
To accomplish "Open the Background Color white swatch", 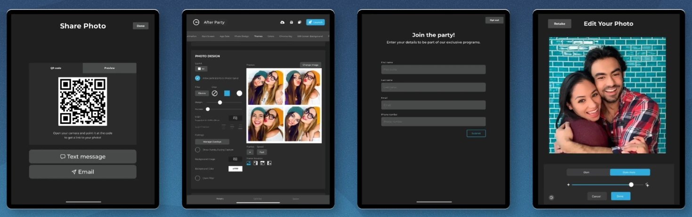I will [x=235, y=169].
